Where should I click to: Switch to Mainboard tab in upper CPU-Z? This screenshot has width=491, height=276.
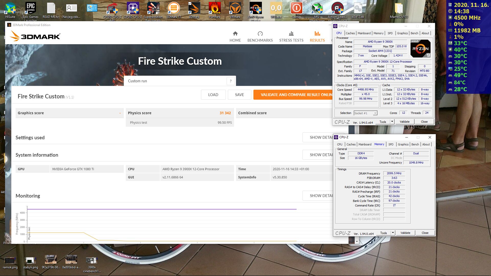364,33
